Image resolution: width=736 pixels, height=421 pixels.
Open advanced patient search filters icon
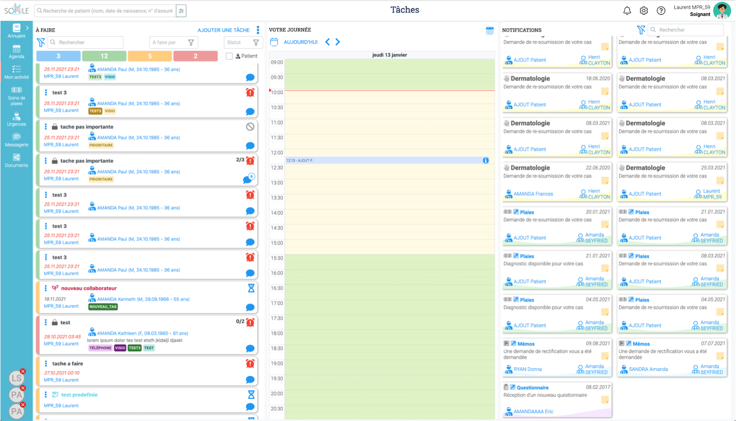point(181,11)
